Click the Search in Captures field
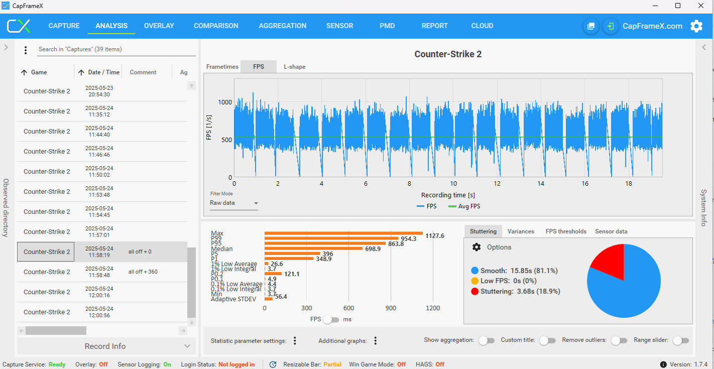714x369 pixels. 116,49
